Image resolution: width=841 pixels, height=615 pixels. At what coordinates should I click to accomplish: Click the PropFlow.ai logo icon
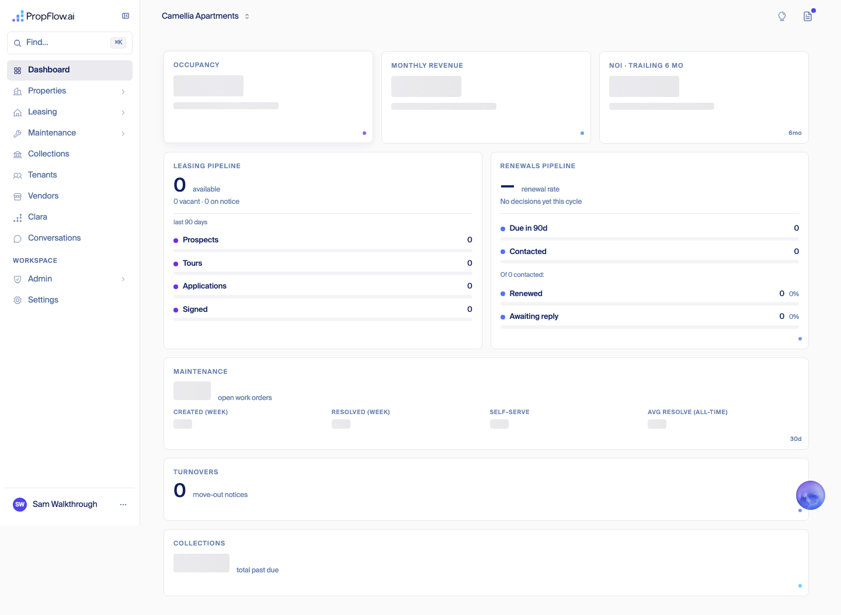point(18,16)
